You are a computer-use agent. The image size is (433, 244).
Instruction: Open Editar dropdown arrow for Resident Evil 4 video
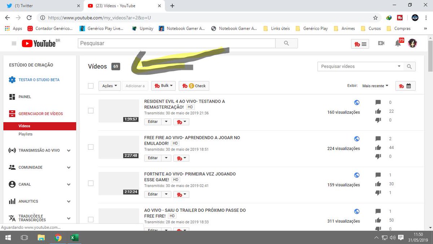166,122
